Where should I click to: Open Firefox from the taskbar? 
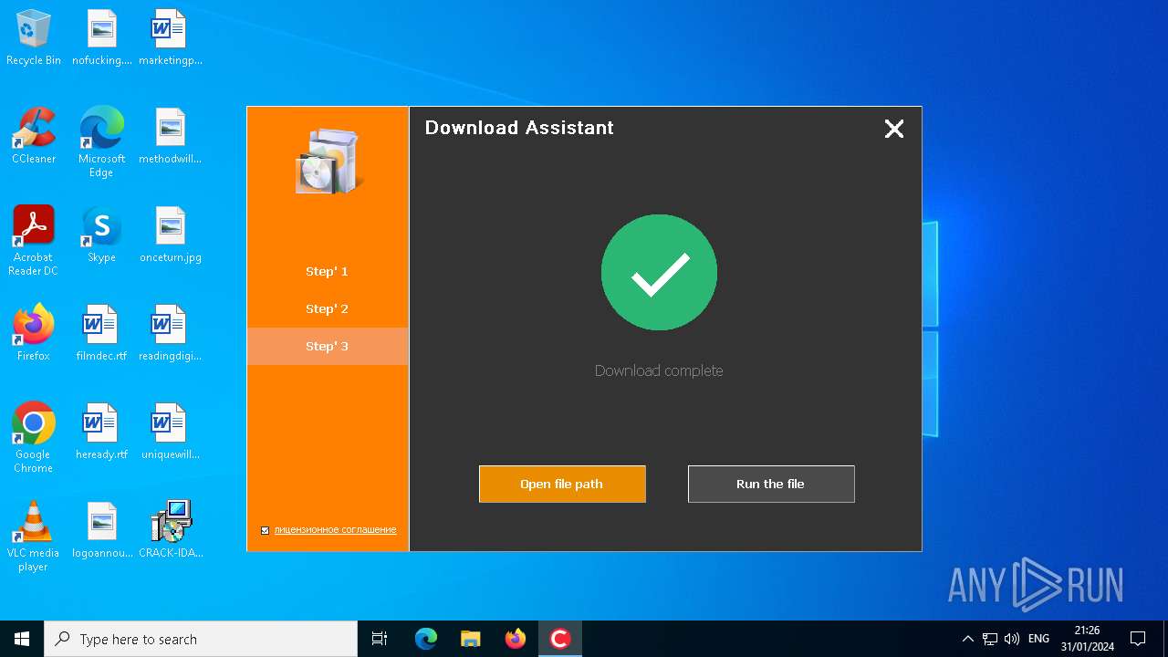pos(516,639)
